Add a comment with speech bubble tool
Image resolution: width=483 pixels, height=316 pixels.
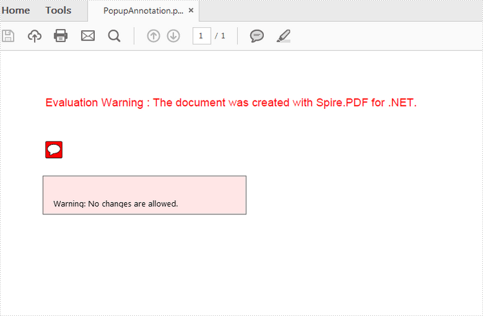tap(257, 36)
